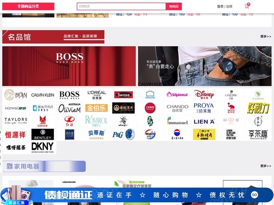Show more 家用电器 items via 更多>>

point(266,166)
